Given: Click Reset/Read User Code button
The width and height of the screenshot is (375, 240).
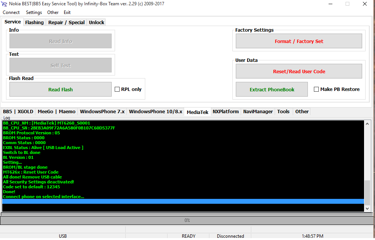Looking at the screenshot, I should [x=299, y=71].
